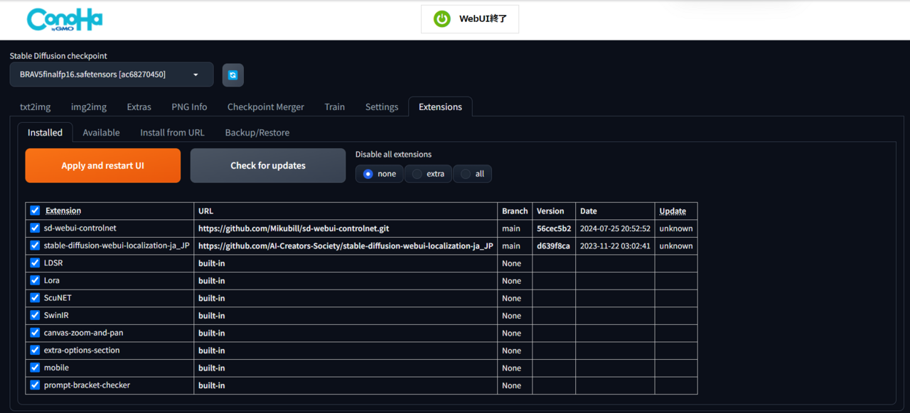Click the Check for updates button
Image resolution: width=910 pixels, height=413 pixels.
(x=268, y=165)
